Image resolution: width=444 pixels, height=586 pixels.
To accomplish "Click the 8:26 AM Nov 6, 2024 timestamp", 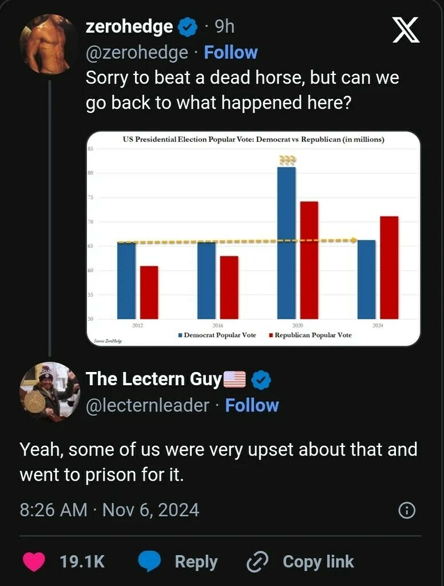I will [109, 509].
